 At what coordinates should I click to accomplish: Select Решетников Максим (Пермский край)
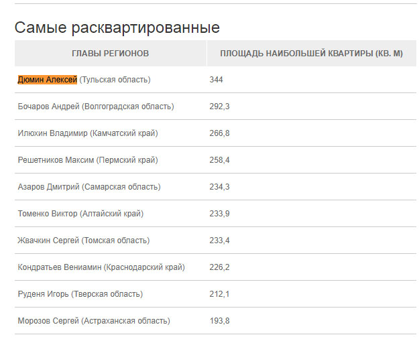(x=88, y=160)
